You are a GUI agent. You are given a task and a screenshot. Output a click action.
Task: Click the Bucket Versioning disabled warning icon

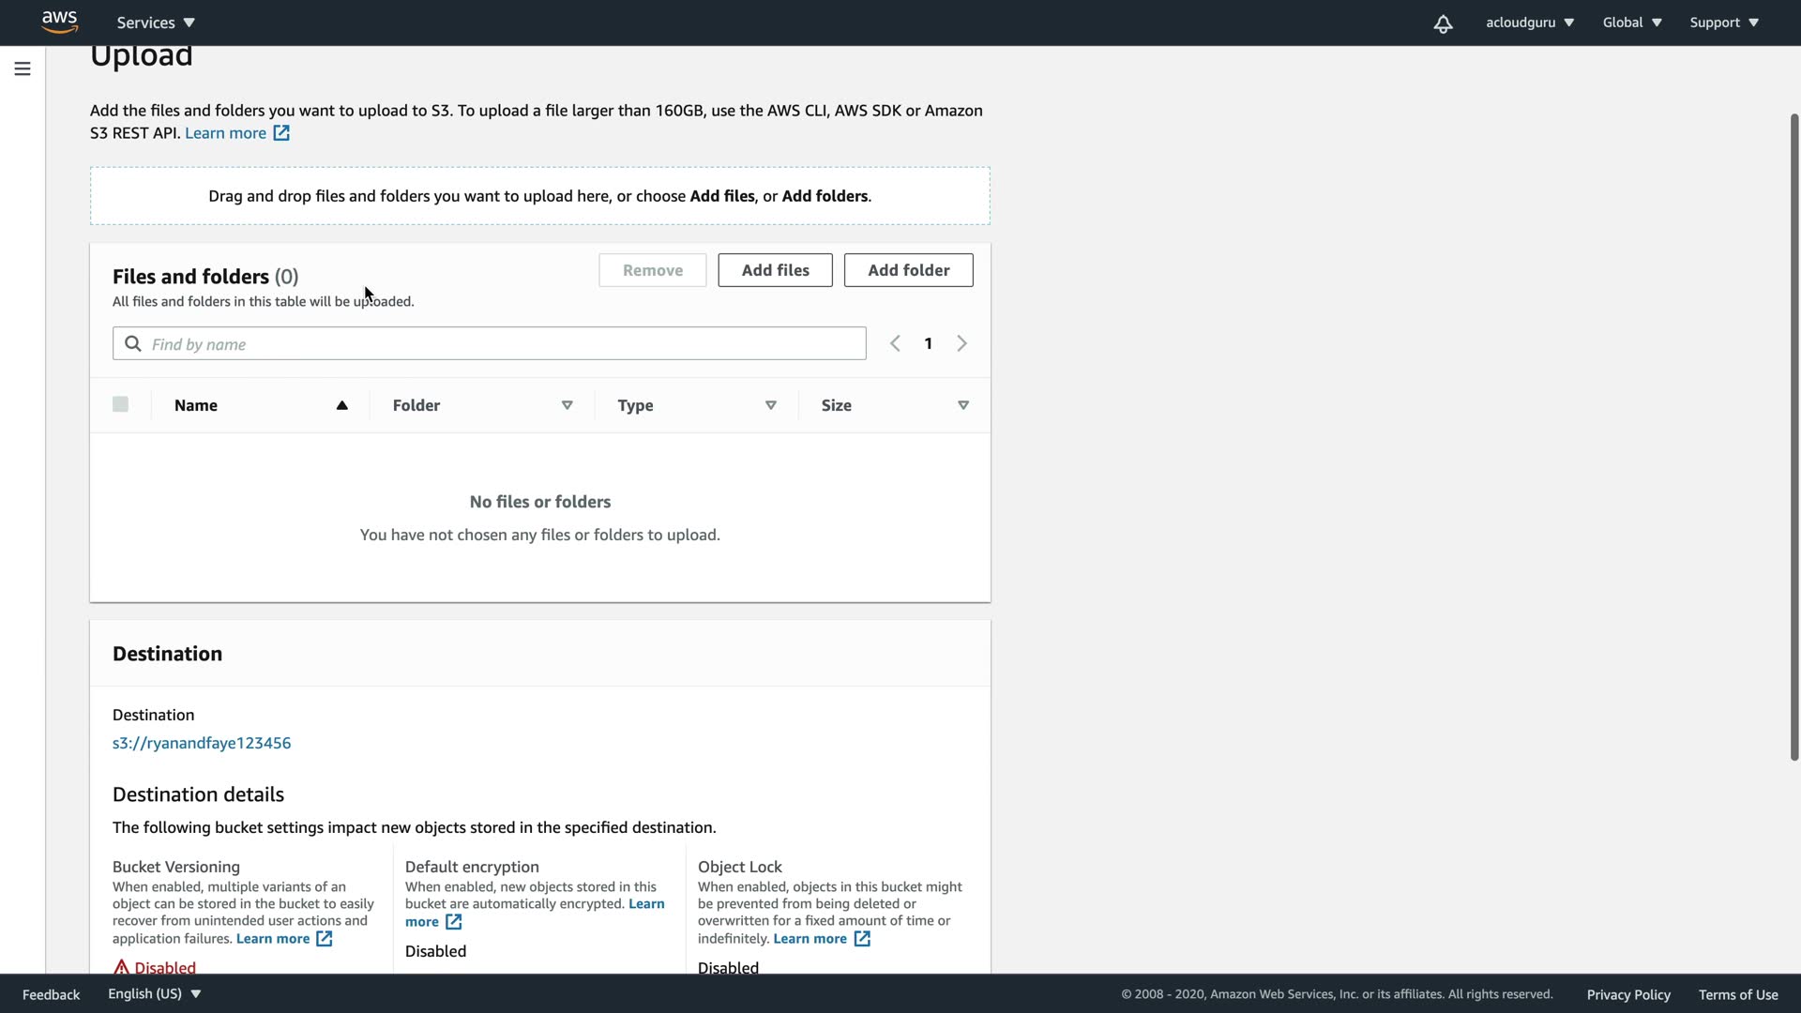coord(121,967)
